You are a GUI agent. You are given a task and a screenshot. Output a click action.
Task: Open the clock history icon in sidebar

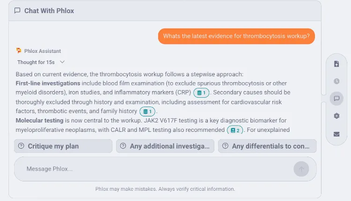(x=336, y=81)
